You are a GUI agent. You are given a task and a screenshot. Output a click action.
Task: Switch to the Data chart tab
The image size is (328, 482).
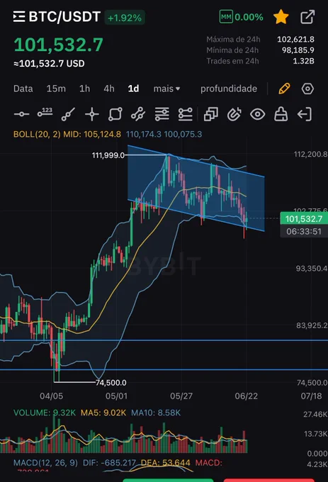pos(23,89)
